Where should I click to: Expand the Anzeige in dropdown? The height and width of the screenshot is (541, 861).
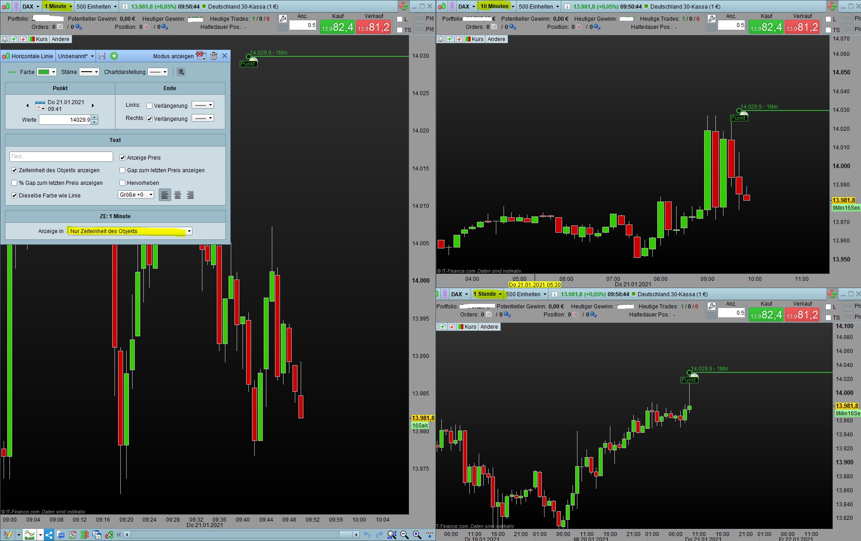[x=130, y=231]
